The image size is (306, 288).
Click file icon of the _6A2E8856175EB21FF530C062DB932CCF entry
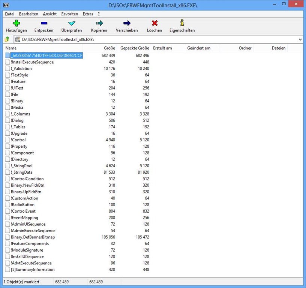7,55
